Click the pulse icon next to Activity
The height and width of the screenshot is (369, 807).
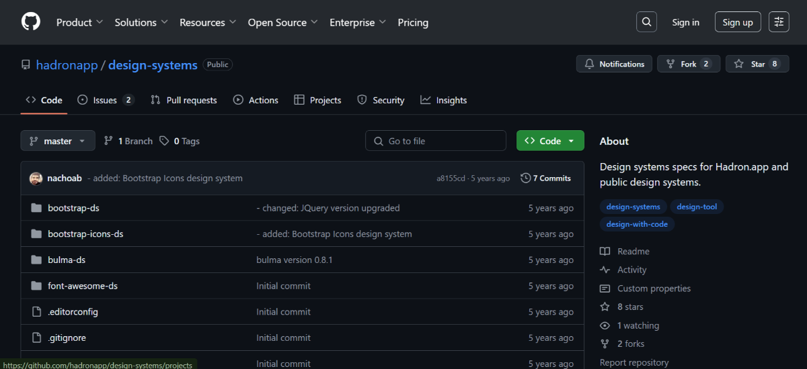[x=605, y=270]
